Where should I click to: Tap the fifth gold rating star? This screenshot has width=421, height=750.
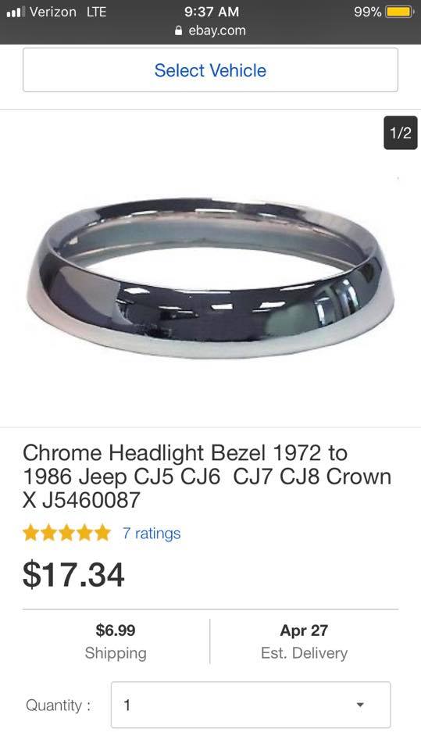click(102, 533)
